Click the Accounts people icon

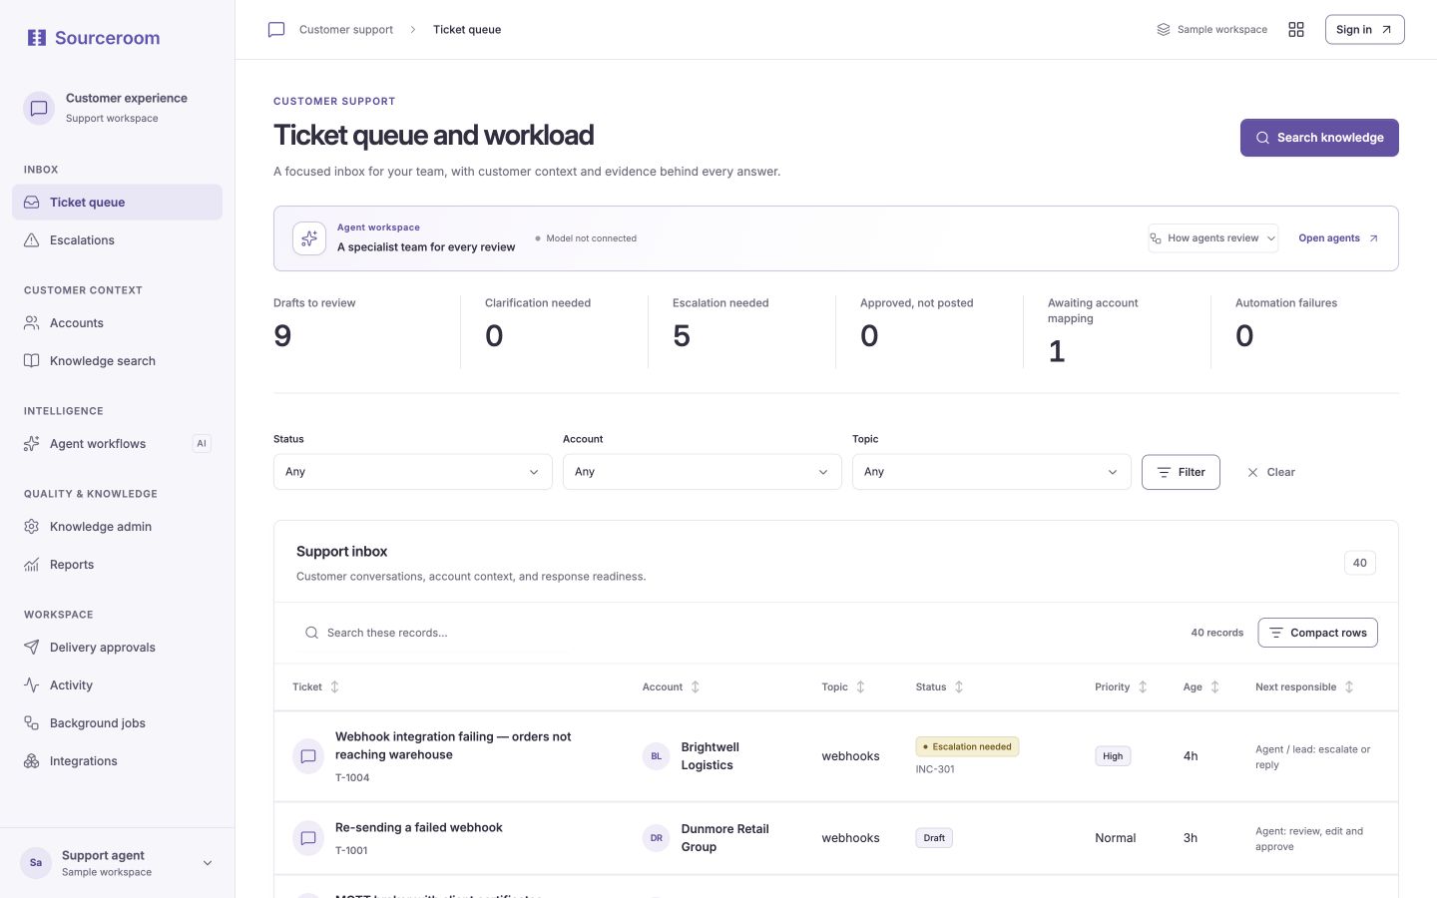pyautogui.click(x=32, y=322)
